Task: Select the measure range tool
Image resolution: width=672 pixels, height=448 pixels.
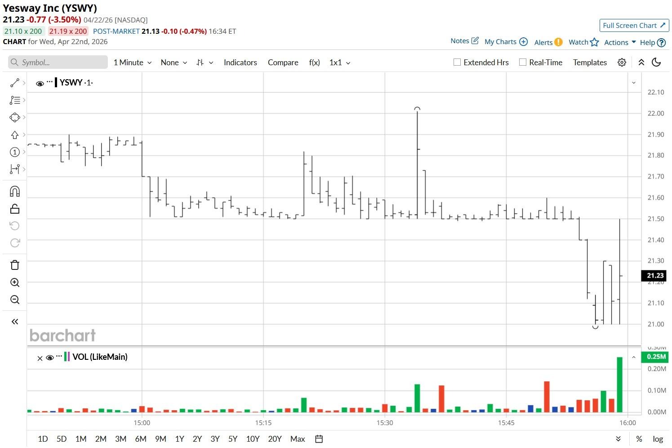Action: tap(15, 169)
